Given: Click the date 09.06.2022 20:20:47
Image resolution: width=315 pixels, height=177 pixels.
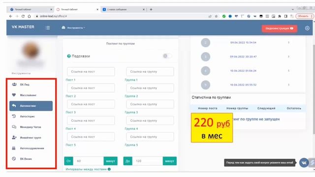Looking at the screenshot, I should tap(243, 57).
